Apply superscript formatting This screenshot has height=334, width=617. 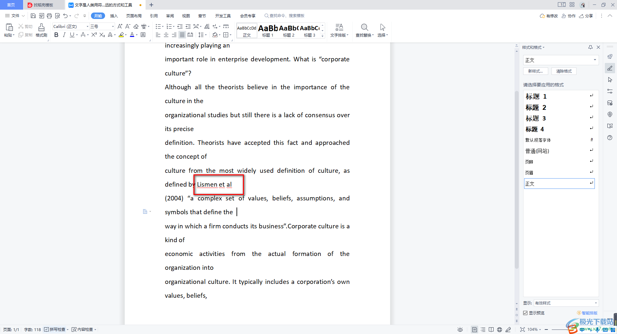[94, 35]
